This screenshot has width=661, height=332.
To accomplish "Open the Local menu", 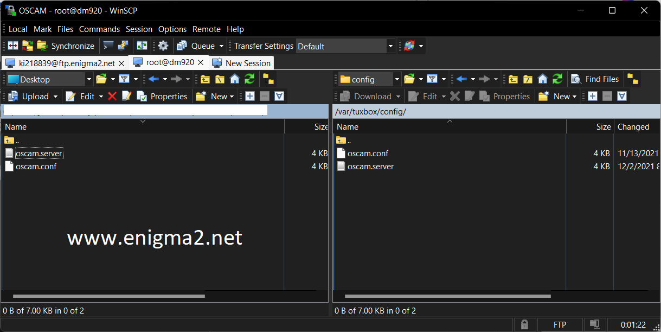I will (18, 29).
